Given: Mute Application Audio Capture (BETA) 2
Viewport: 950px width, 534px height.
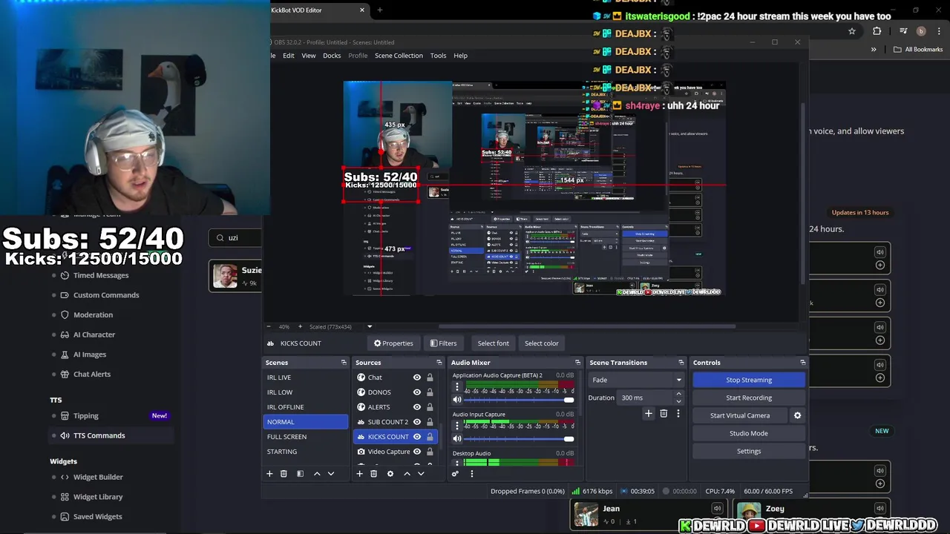Looking at the screenshot, I should pyautogui.click(x=457, y=400).
